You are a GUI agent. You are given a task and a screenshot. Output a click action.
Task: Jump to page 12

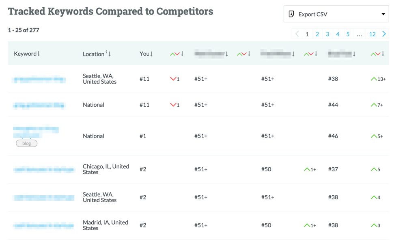pos(372,34)
